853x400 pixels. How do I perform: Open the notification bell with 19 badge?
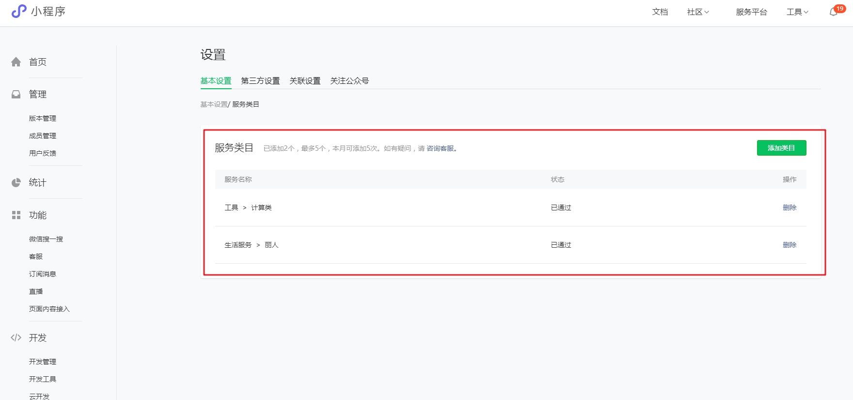tap(837, 11)
